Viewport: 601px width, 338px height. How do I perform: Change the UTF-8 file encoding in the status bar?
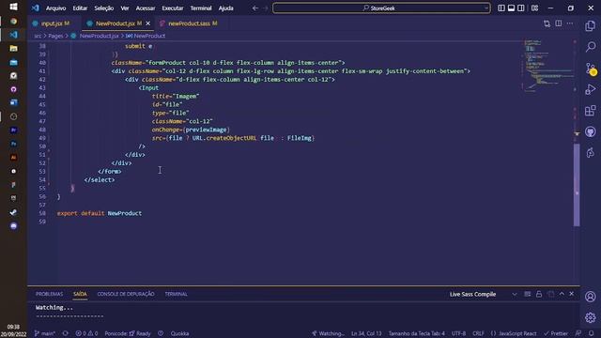click(458, 333)
